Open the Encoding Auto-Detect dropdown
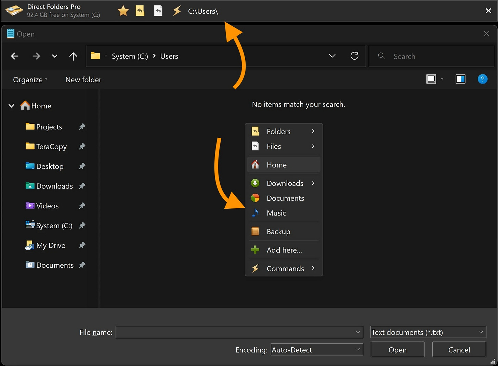Image resolution: width=498 pixels, height=366 pixels. click(317, 350)
